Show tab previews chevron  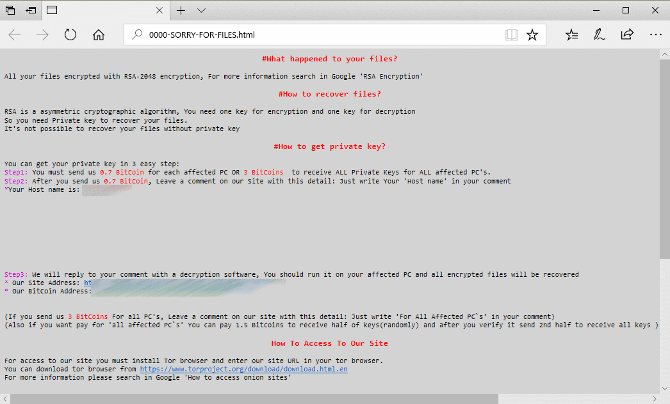coord(201,10)
